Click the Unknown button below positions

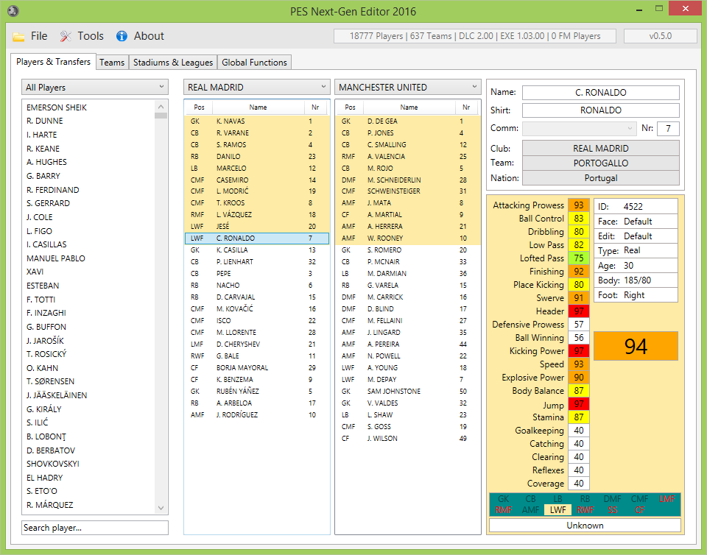pos(585,526)
